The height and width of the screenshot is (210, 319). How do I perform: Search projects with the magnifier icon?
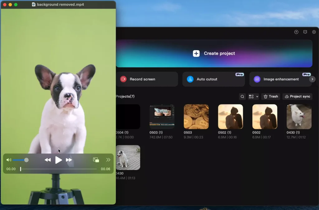pyautogui.click(x=242, y=96)
